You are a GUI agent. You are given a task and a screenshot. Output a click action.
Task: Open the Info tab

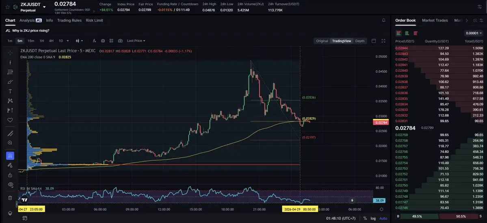50,20
